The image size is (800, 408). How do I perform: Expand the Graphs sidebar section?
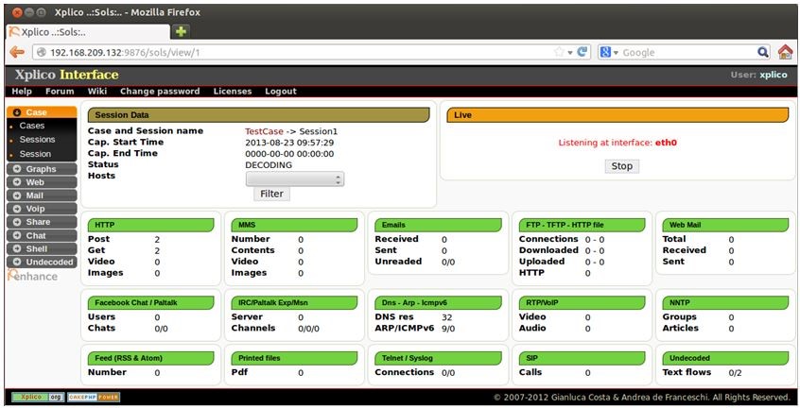coord(42,169)
